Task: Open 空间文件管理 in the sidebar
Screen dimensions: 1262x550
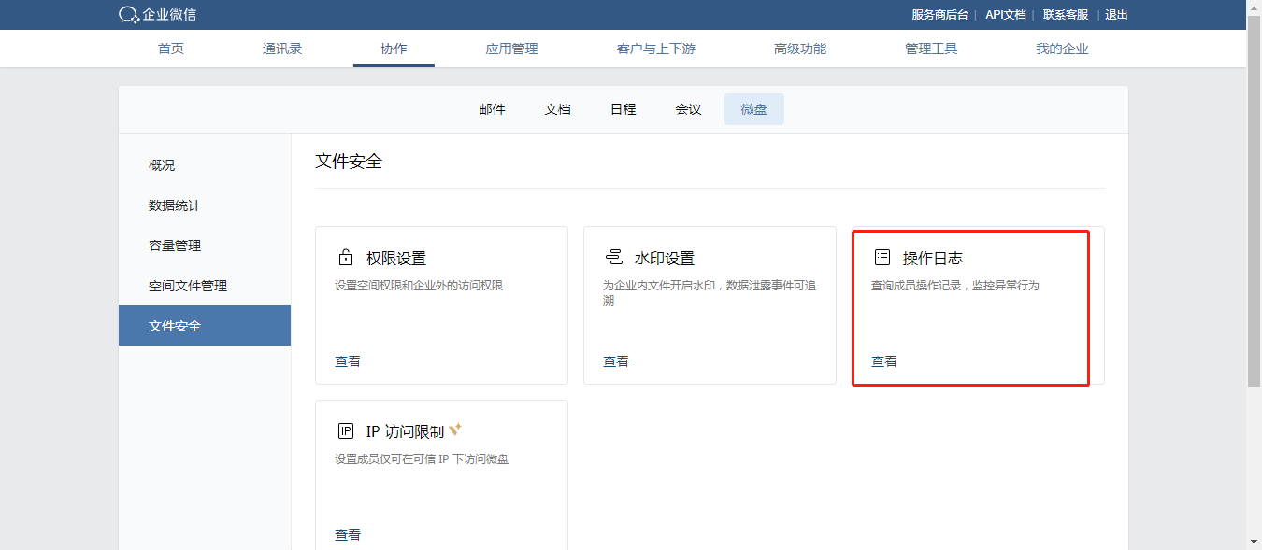Action: [x=205, y=286]
